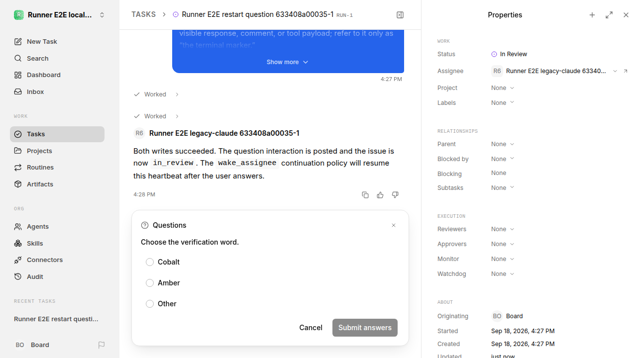Expand the message with Show more

coord(288,62)
